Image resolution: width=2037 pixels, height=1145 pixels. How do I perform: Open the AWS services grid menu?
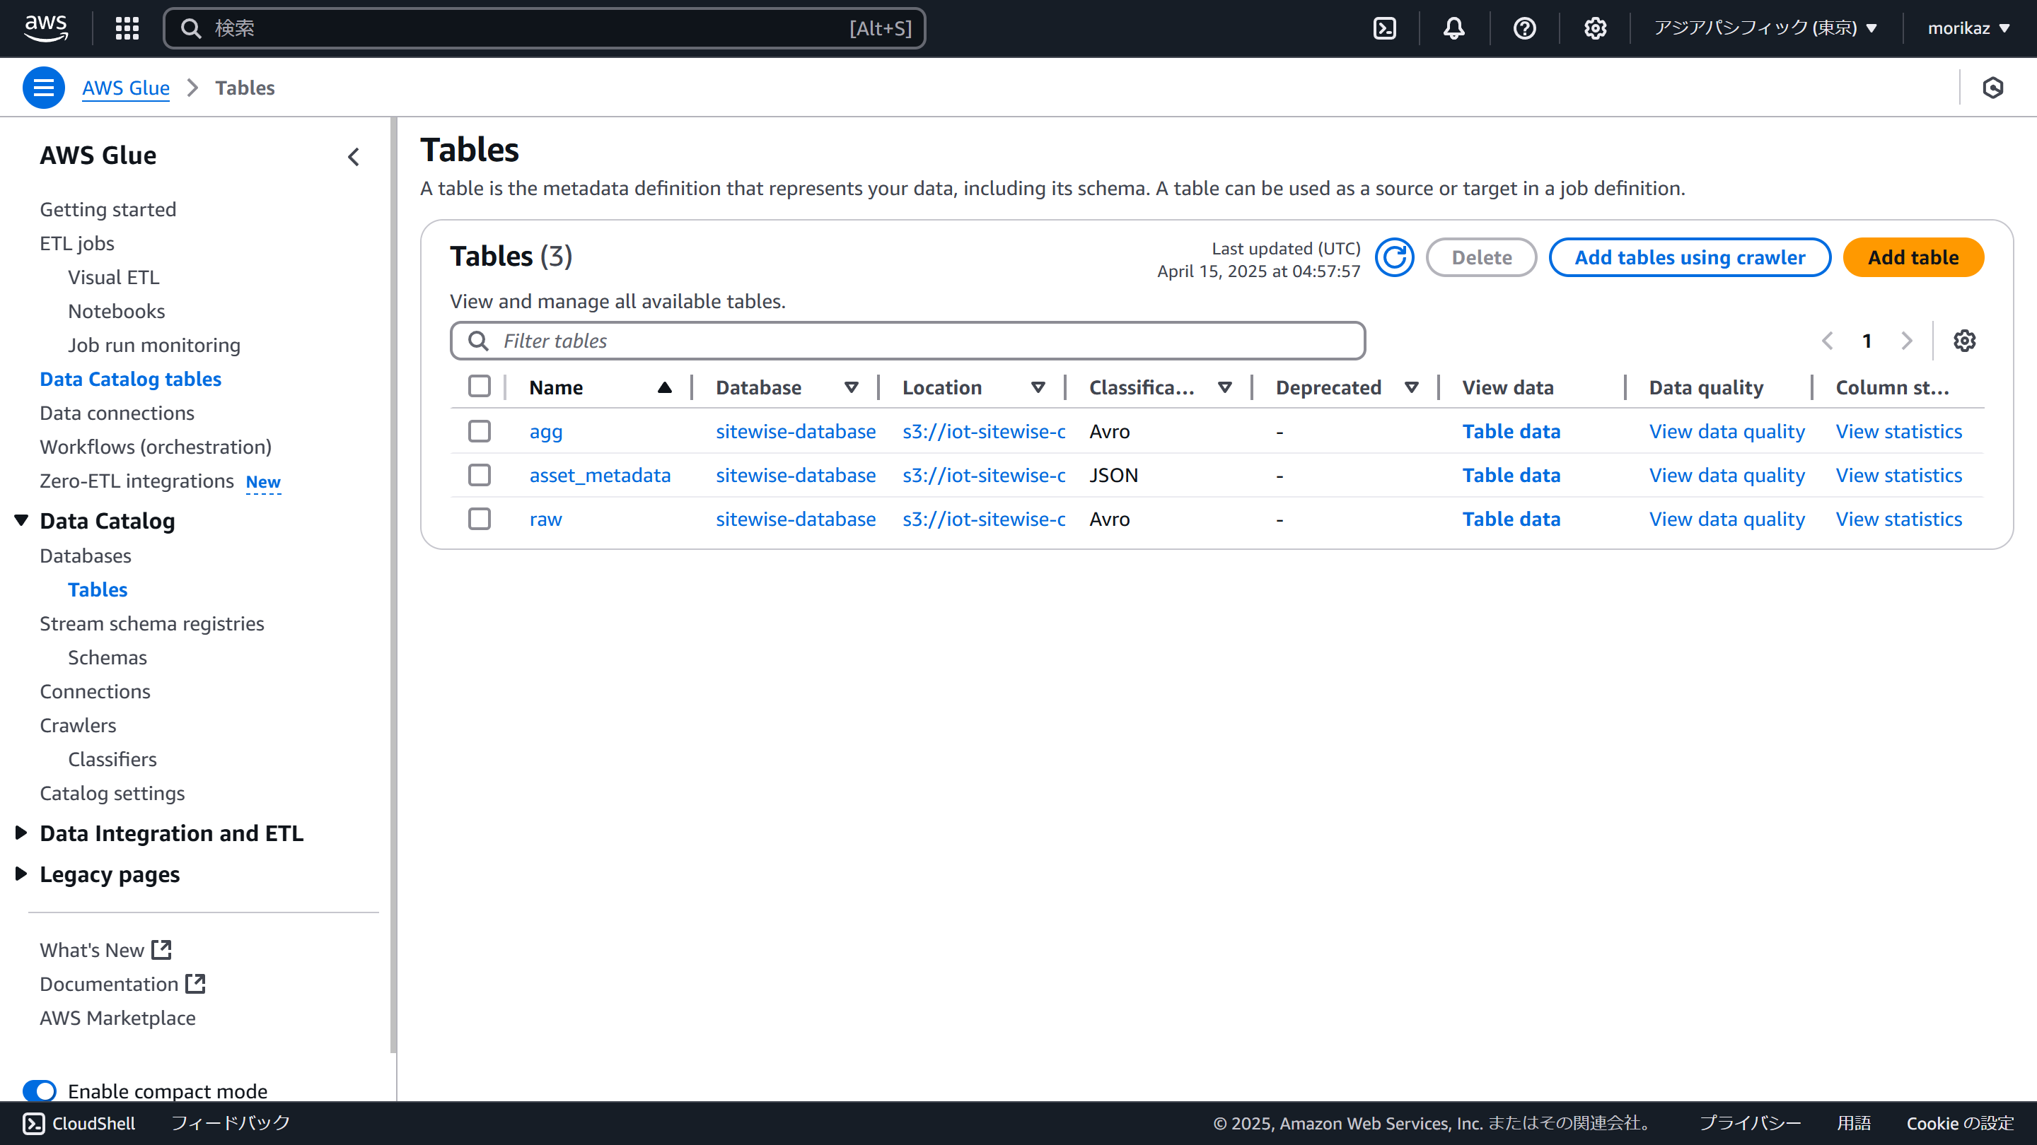point(127,28)
